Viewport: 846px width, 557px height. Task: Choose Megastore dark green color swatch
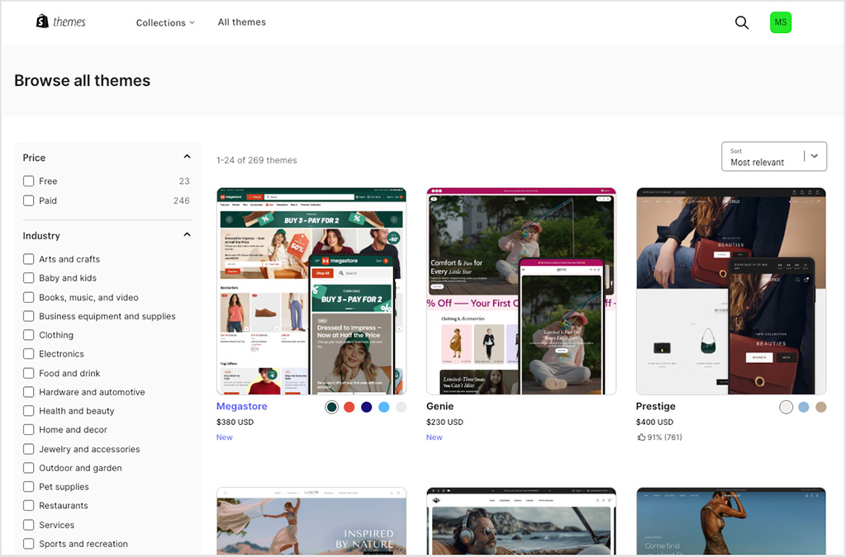click(x=332, y=408)
